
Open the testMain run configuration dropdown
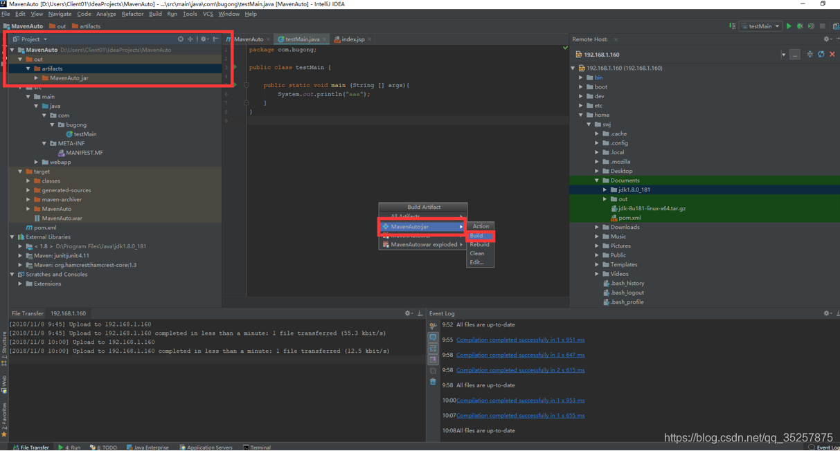point(760,26)
